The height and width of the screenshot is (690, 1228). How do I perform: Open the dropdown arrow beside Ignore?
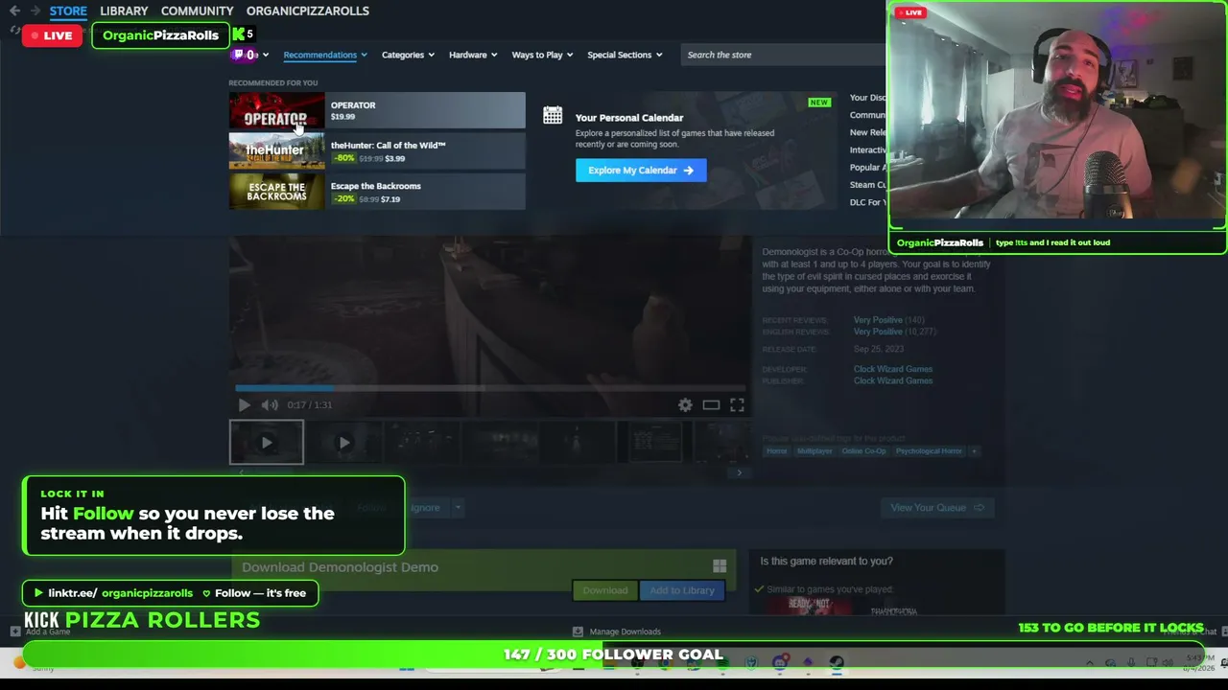pos(458,508)
